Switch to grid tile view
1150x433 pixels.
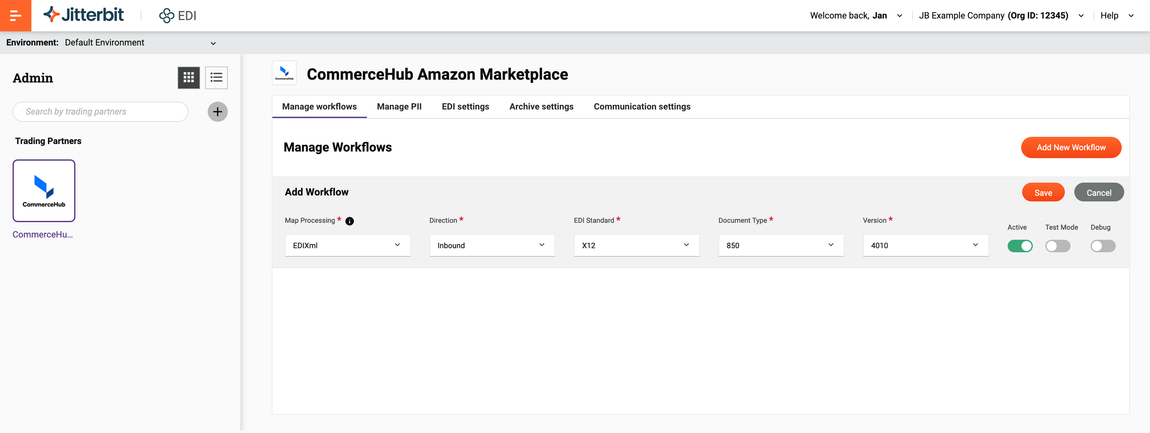click(189, 78)
